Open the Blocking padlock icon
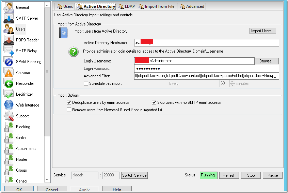 (9, 127)
